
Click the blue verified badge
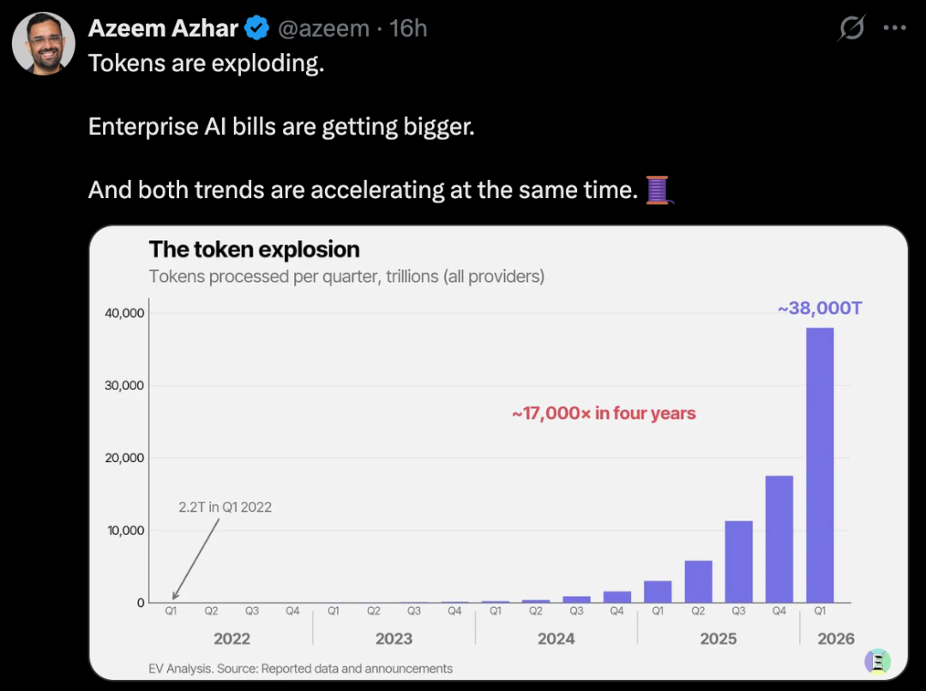coord(257,27)
